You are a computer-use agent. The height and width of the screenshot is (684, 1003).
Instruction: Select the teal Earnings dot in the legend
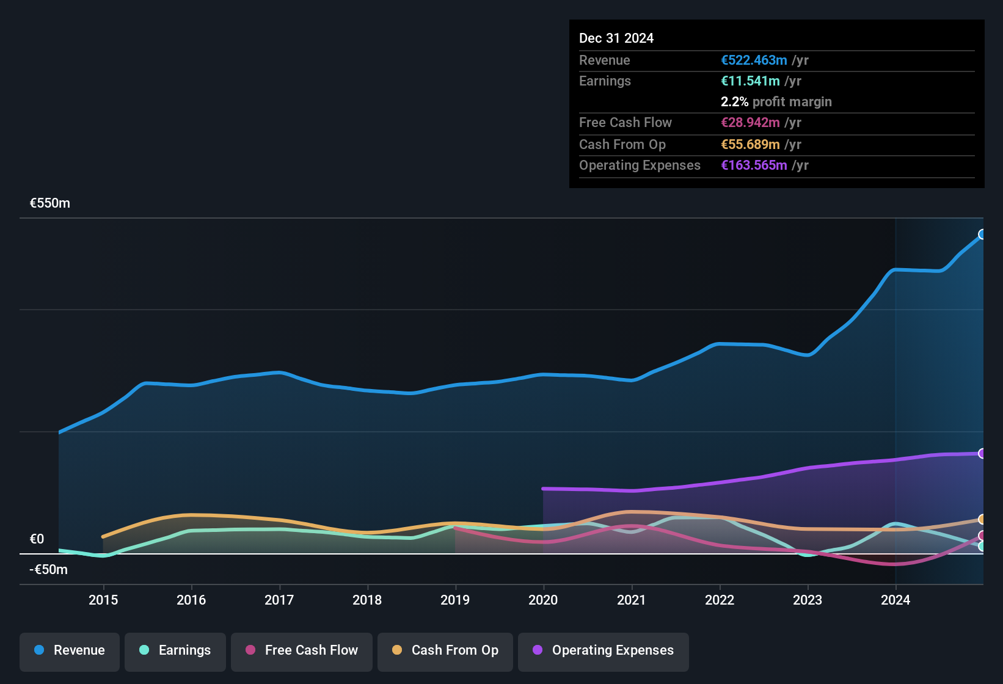pos(144,650)
